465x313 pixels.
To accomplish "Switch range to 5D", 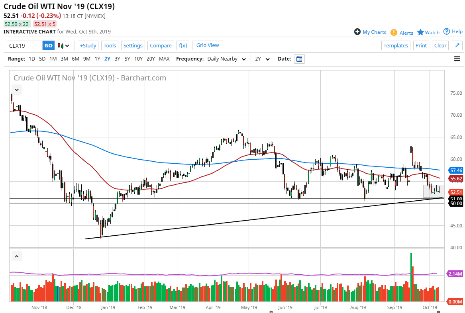I will point(42,59).
